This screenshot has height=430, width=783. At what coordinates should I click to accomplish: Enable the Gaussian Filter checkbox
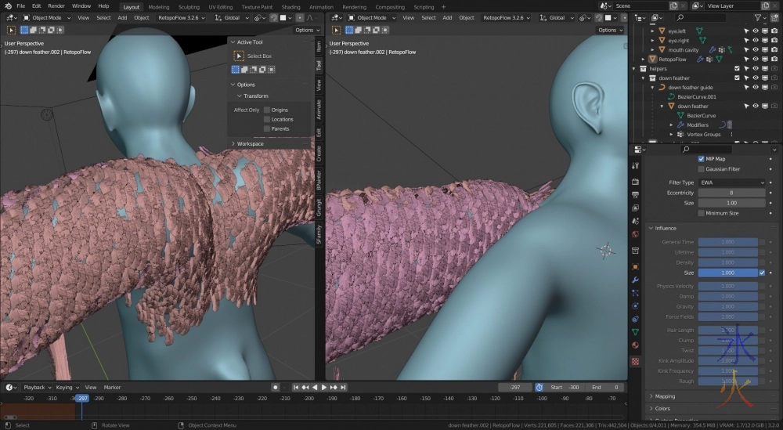pyautogui.click(x=701, y=169)
